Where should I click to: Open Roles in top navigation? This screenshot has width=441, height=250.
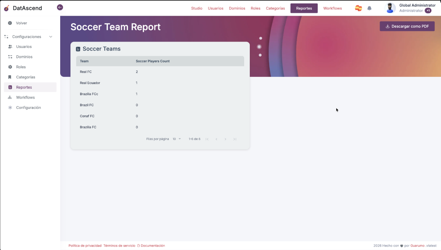256,8
